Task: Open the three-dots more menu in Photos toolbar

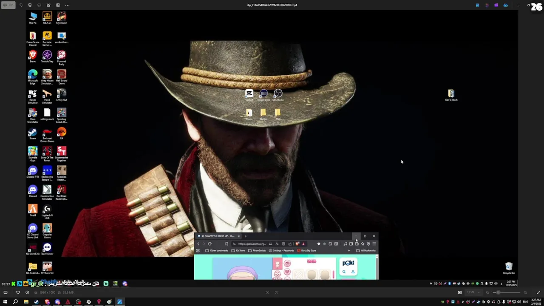Action: (x=67, y=5)
